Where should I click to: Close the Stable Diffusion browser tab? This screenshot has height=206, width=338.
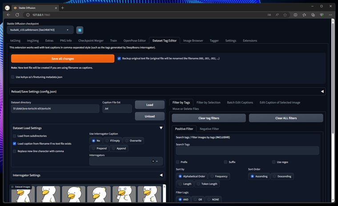click(56, 8)
